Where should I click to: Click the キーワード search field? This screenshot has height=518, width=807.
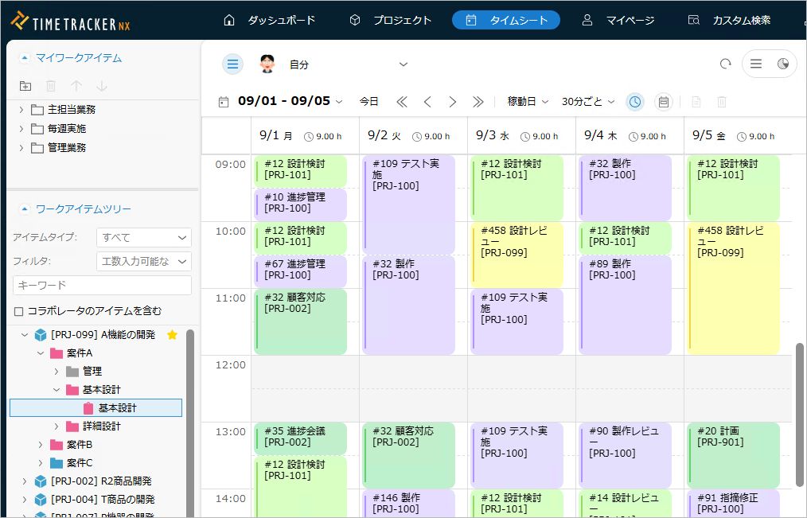[102, 285]
